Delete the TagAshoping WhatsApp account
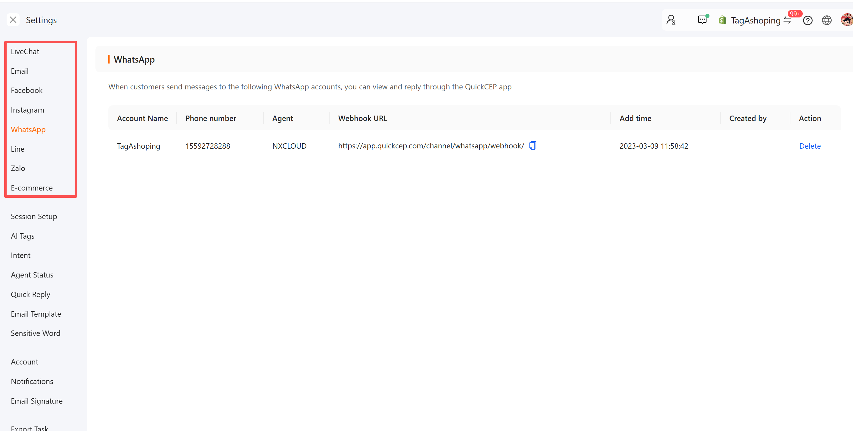853x431 pixels. [810, 146]
